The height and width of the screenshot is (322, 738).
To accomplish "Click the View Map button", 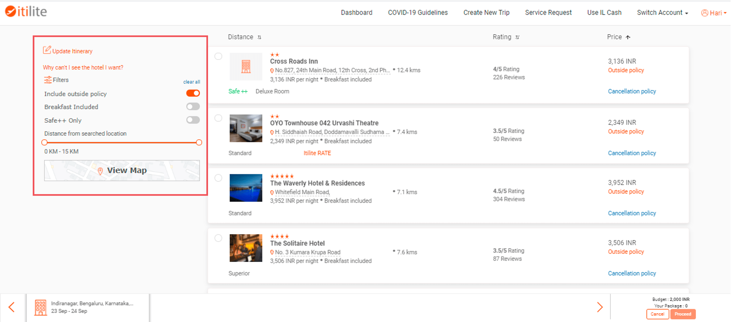I will (x=122, y=171).
